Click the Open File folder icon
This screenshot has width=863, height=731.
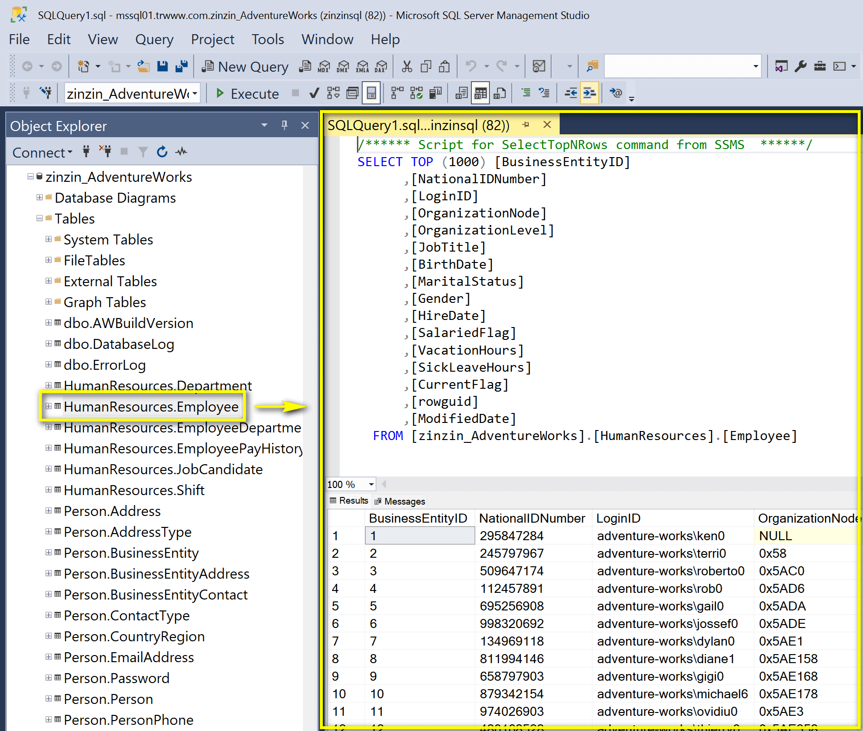tap(143, 66)
